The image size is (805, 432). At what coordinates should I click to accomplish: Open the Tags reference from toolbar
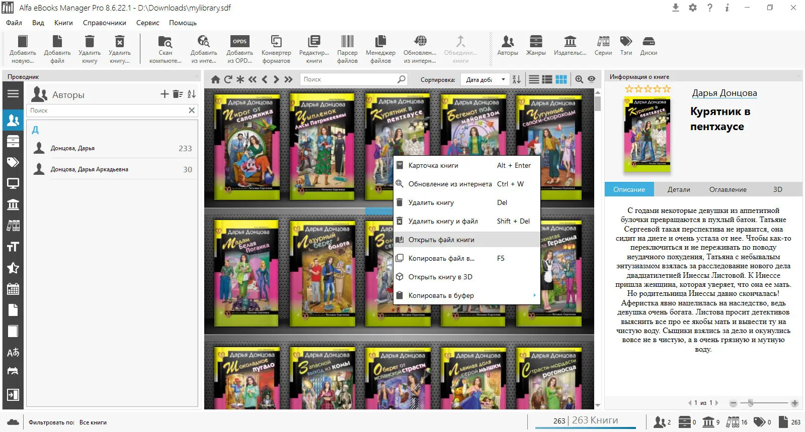click(626, 45)
